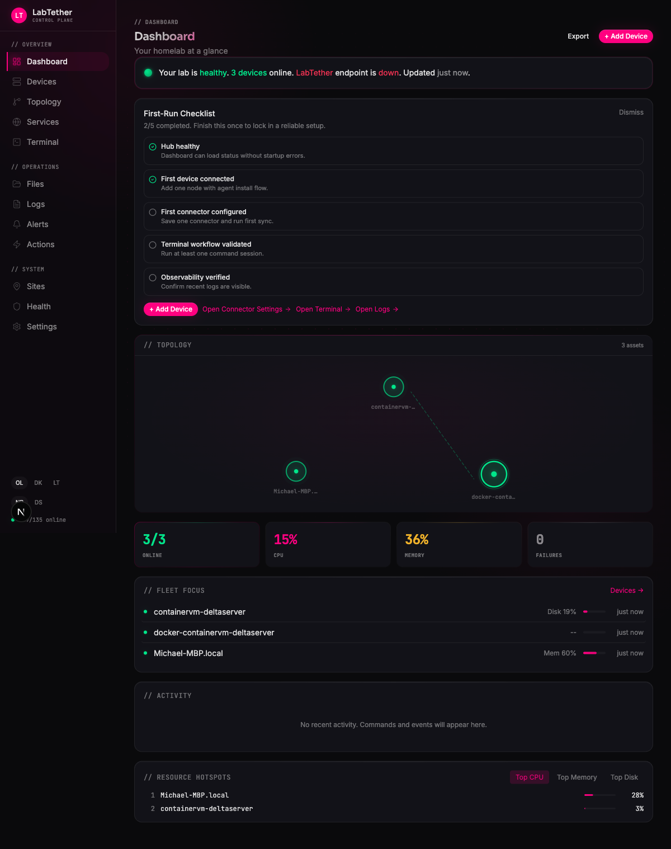Open Devices via its sidebar icon
This screenshot has width=671, height=849.
(17, 82)
